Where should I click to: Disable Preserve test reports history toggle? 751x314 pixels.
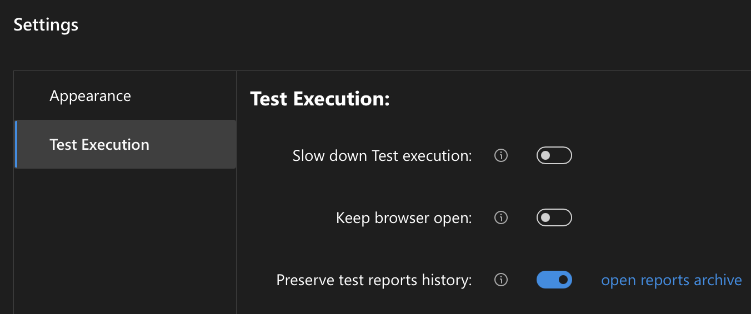(x=554, y=280)
